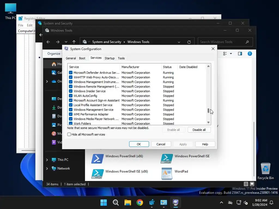Close the System Configuration dialog
Image resolution: width=279 pixels, height=209 pixels.
coord(213,49)
